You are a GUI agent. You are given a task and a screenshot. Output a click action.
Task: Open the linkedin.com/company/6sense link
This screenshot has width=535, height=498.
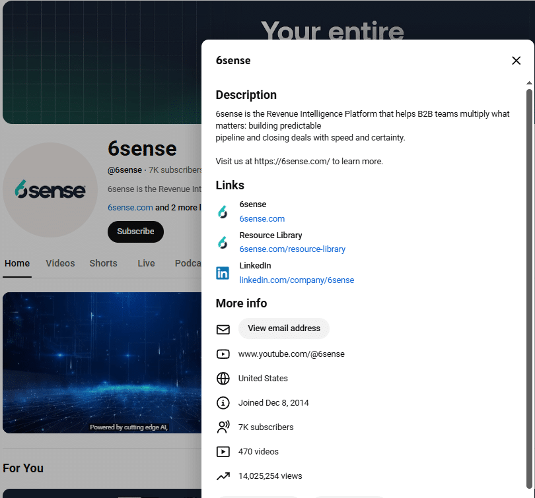point(297,280)
